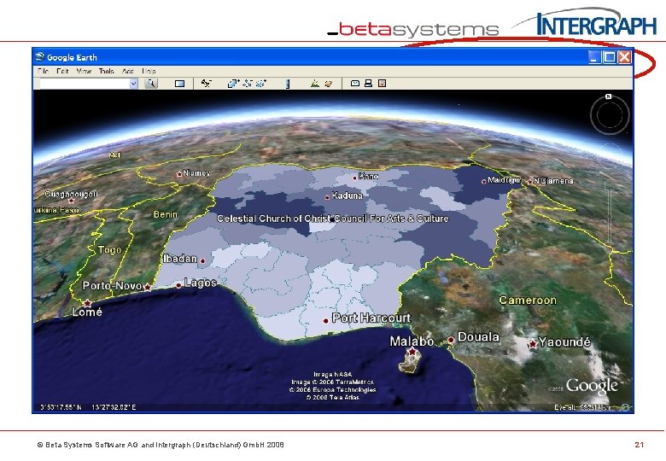Click inside the search input field

pos(84,84)
